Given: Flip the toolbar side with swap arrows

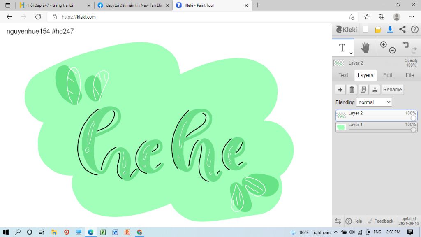Looking at the screenshot, I should [x=338, y=221].
